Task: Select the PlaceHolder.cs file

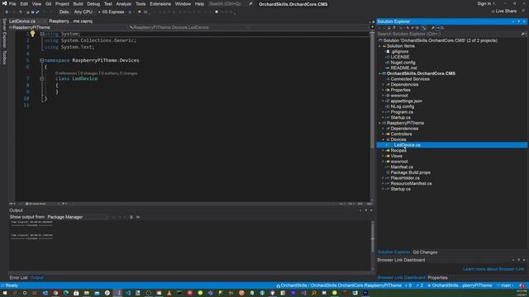Action: (x=405, y=178)
